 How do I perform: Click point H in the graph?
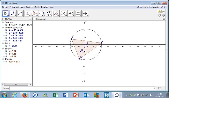coord(80,52)
